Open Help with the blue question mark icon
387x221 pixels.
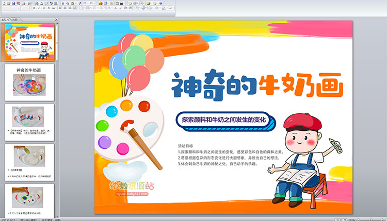(160, 3)
